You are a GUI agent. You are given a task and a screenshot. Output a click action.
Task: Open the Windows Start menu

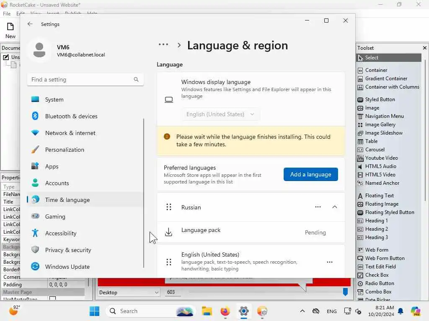[94, 311]
